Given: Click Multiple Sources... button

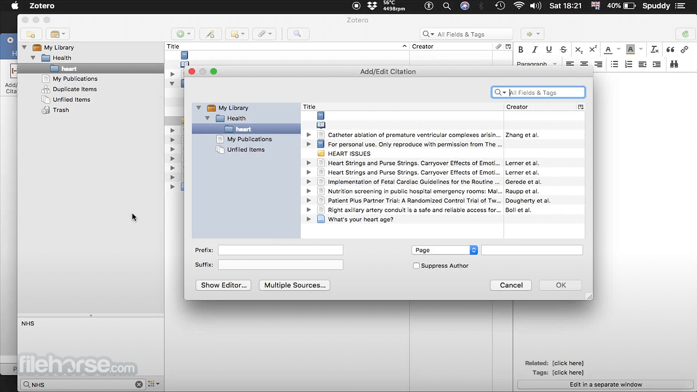Looking at the screenshot, I should point(294,285).
